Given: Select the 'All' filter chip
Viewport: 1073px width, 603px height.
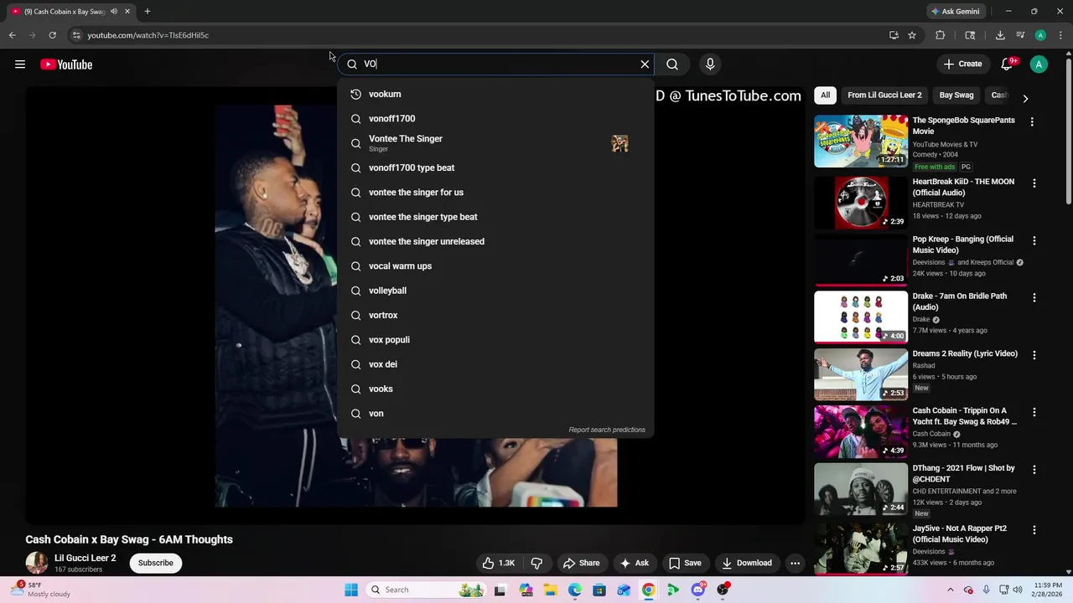Looking at the screenshot, I should point(825,95).
